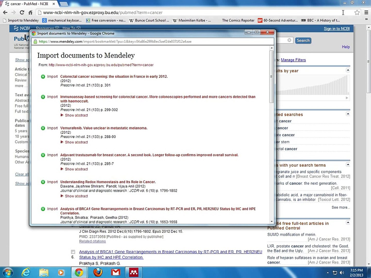Open Import to Mendeley bookmarklet
Screen dimensions: 371x278
(x=21, y=20)
